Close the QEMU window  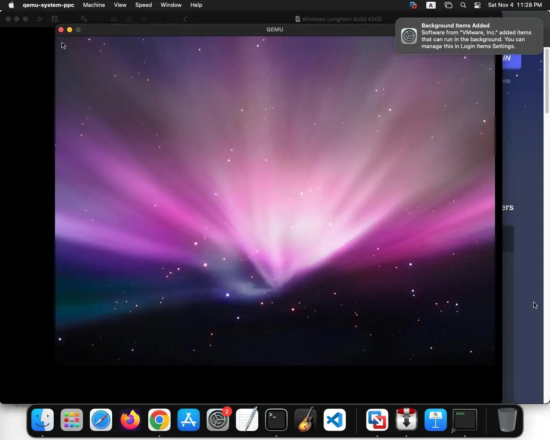coord(61,30)
